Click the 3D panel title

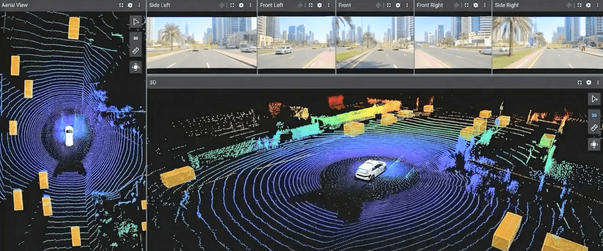click(x=152, y=83)
